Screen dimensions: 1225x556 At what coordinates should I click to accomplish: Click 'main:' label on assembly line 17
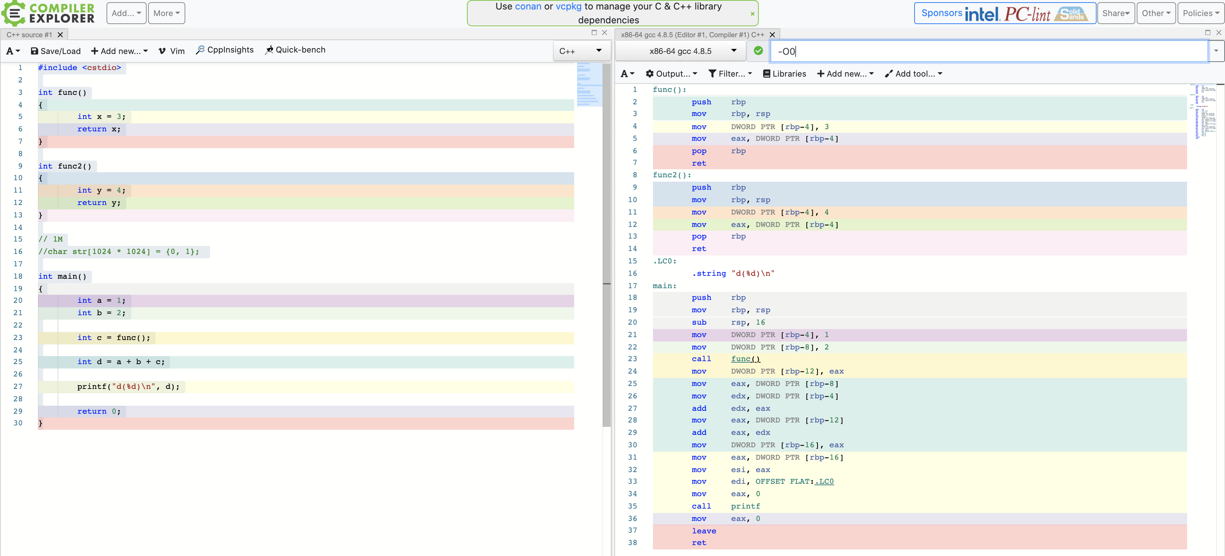[x=664, y=286]
